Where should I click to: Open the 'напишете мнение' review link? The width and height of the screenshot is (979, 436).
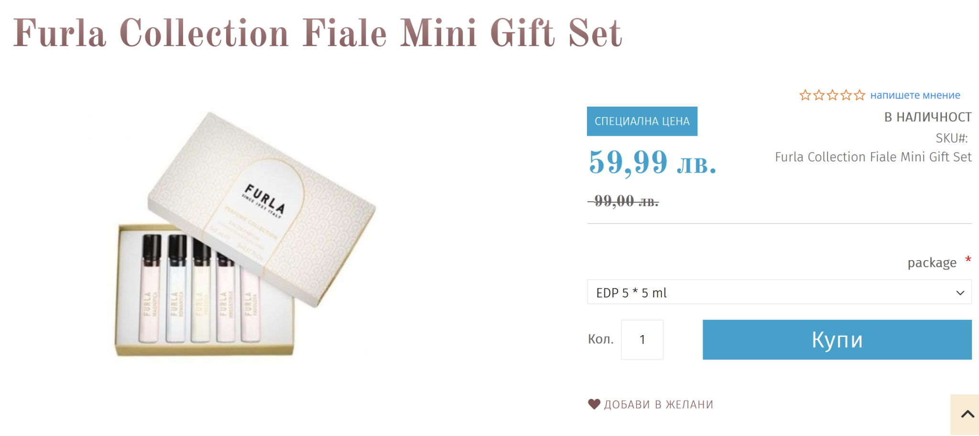point(915,95)
